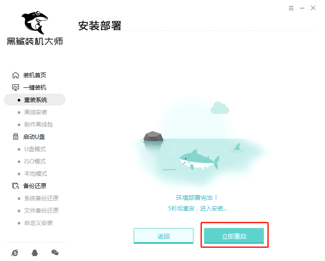Viewport: 325px width, 261px height.
Task: Click the home icon beside 装机首页
Action: point(15,75)
